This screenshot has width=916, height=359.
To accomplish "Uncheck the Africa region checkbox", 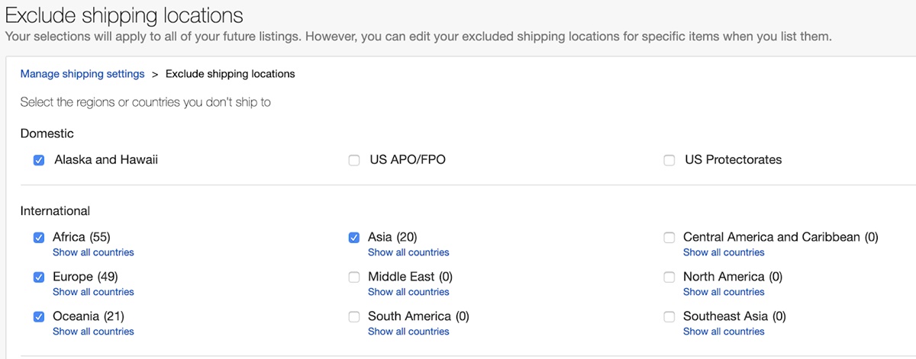I will tap(39, 238).
